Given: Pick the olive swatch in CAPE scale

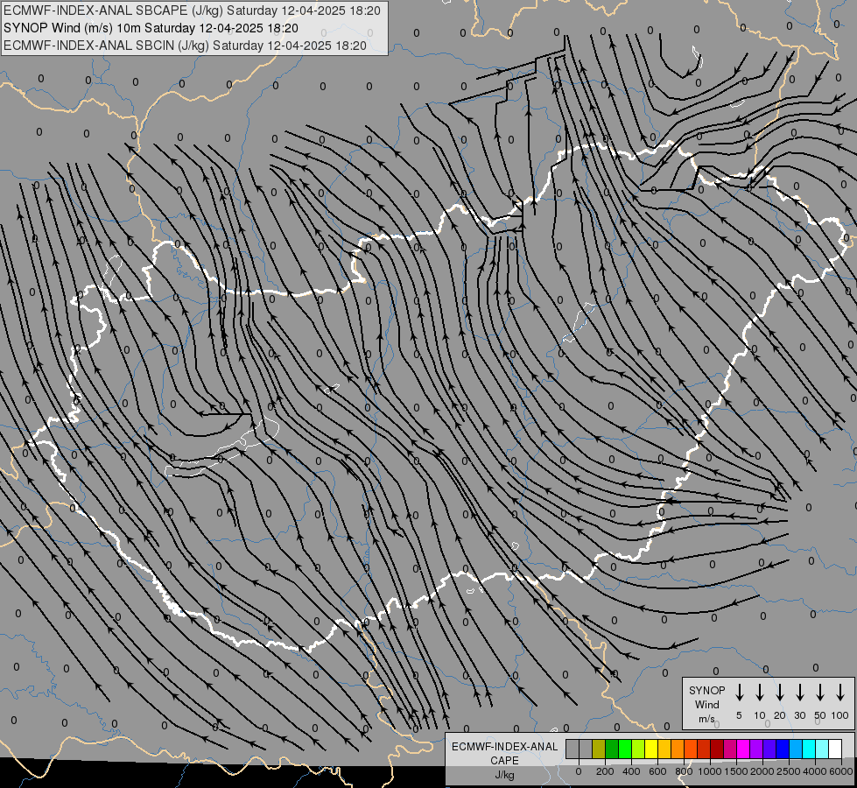Looking at the screenshot, I should tap(599, 749).
